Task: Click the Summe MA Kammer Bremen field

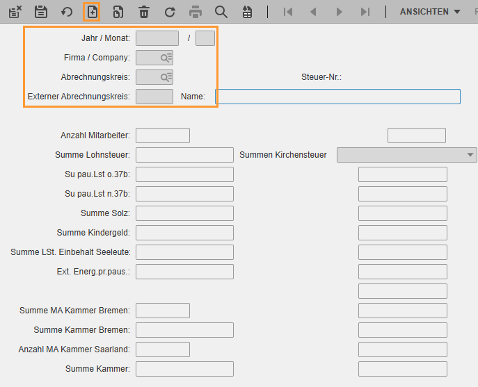Action: [163, 311]
